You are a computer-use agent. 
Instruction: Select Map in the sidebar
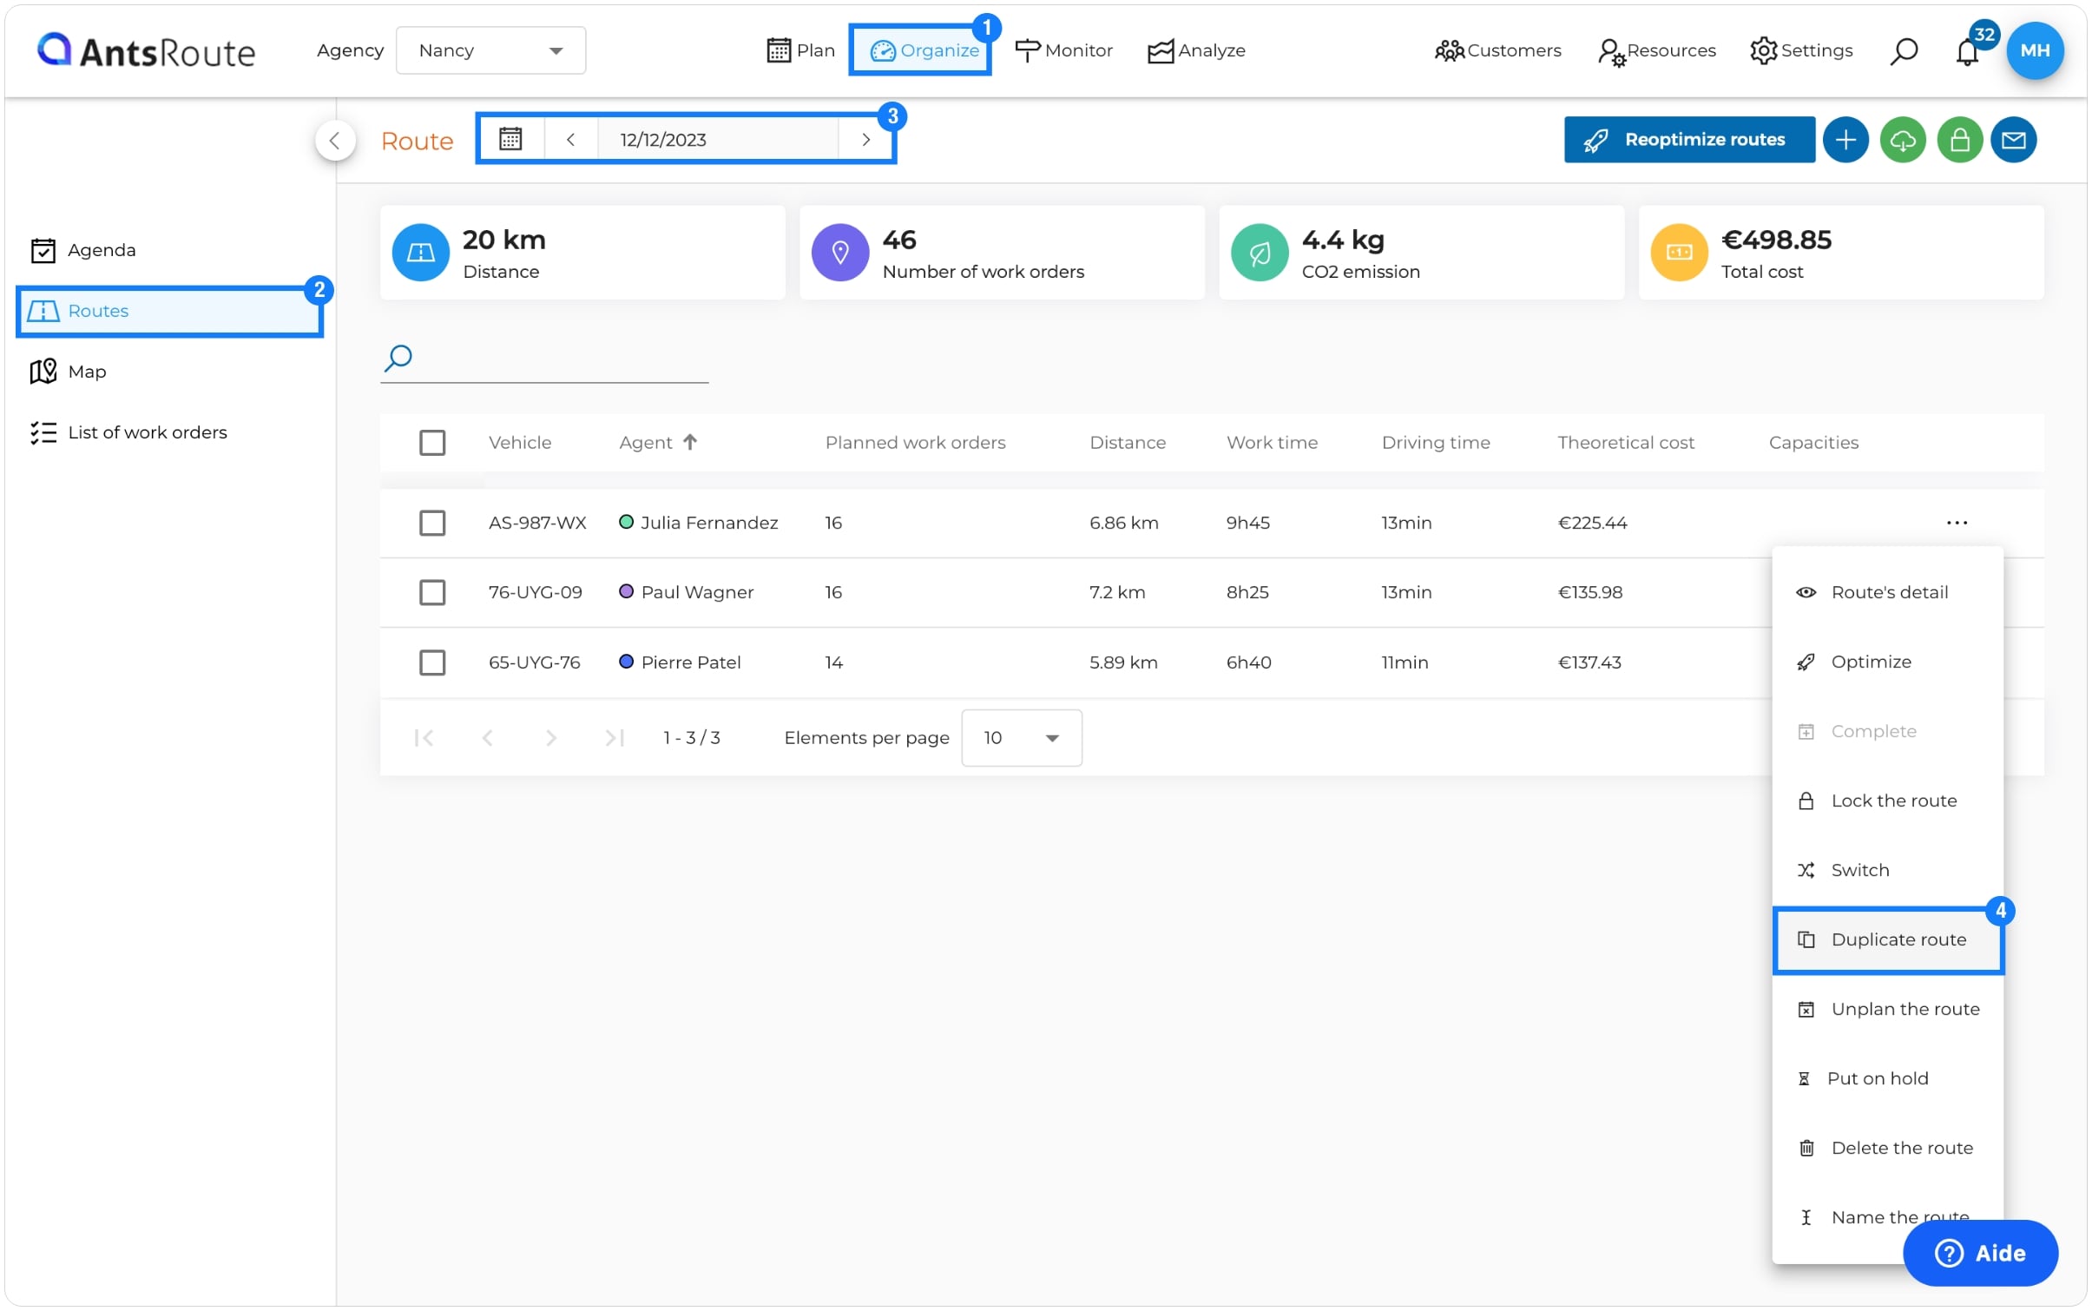(x=68, y=372)
